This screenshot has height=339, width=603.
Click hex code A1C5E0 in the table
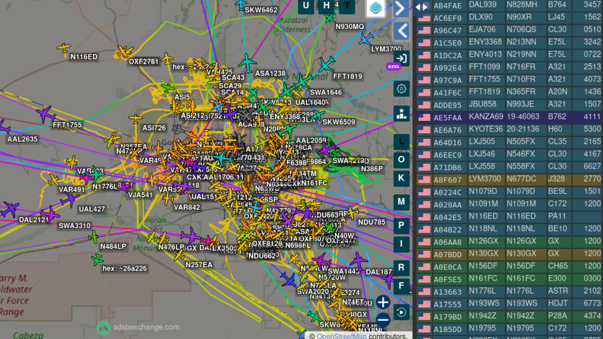pos(448,43)
